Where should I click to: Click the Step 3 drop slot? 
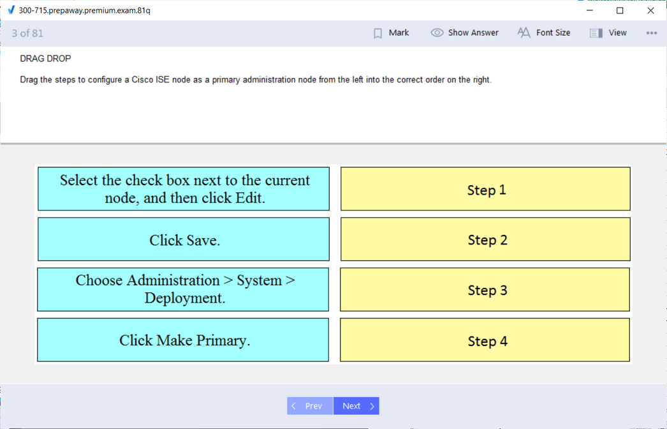(x=485, y=289)
